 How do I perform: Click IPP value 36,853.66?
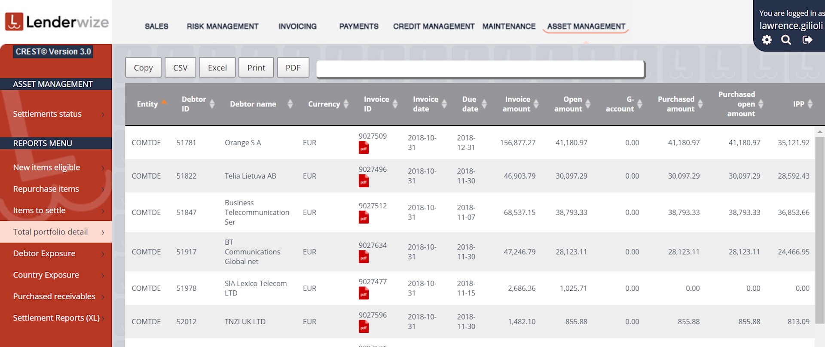click(x=793, y=212)
